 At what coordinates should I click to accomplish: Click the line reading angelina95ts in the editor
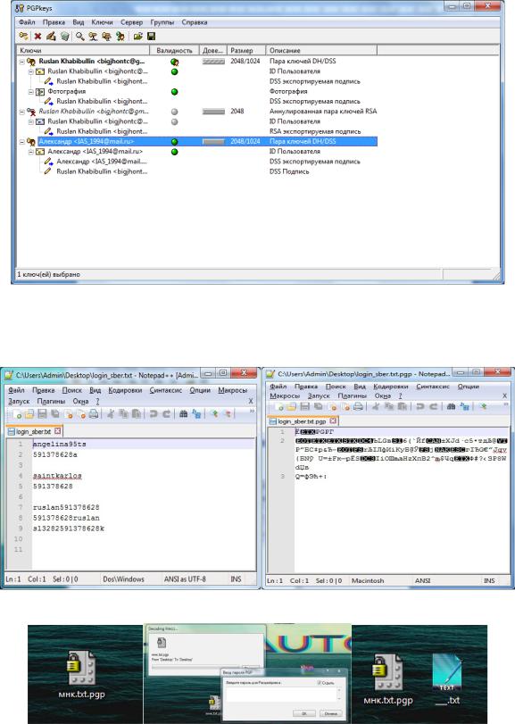(60, 444)
